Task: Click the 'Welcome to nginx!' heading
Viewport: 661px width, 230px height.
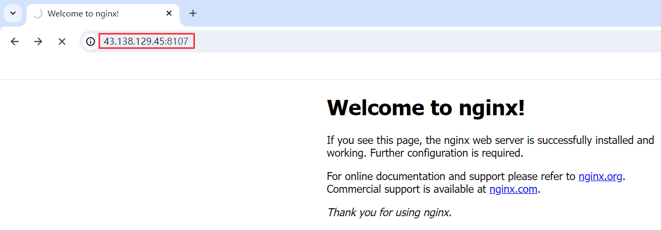Action: 426,107
